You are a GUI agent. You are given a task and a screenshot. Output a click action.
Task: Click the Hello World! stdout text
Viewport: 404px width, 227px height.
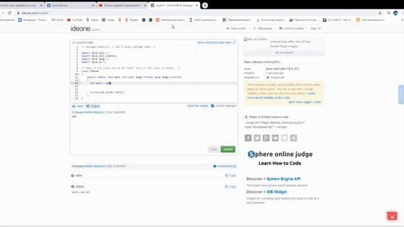click(80, 192)
